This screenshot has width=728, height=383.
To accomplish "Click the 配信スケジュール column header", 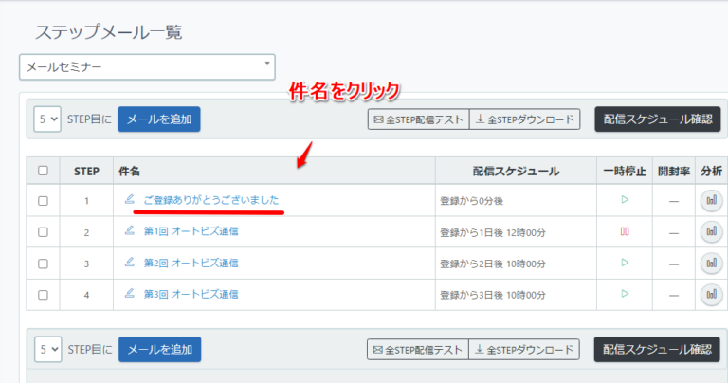I will point(515,172).
